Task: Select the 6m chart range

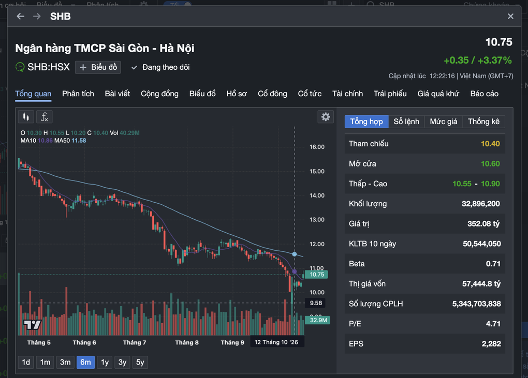Action: [85, 362]
